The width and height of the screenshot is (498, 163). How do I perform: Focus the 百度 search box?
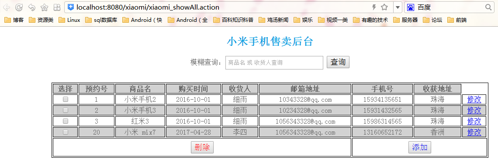pyautogui.click(x=450, y=7)
